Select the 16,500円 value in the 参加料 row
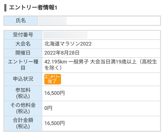164x133 pixels. (x=55, y=93)
